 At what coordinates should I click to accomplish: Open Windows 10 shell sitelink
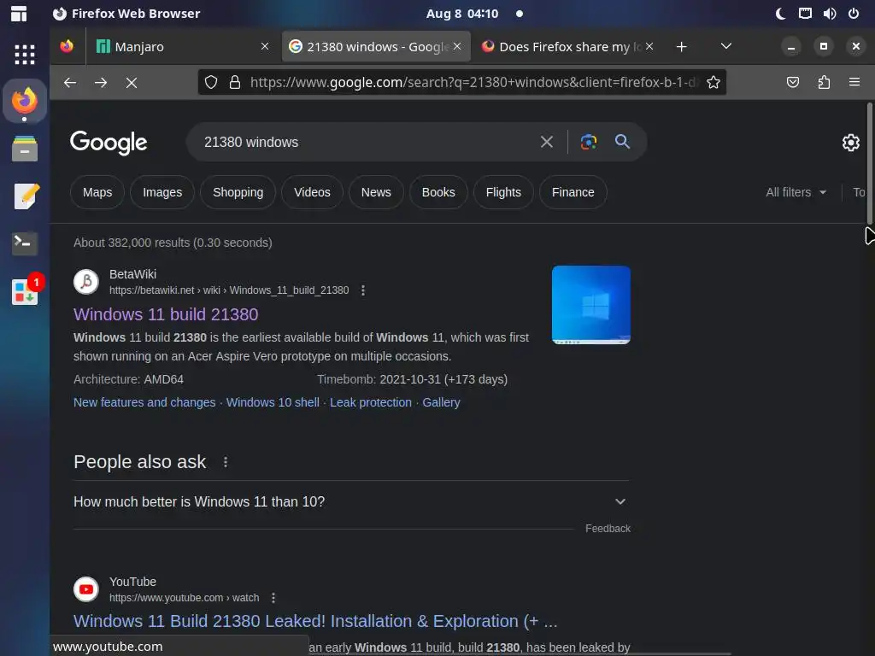[273, 403]
